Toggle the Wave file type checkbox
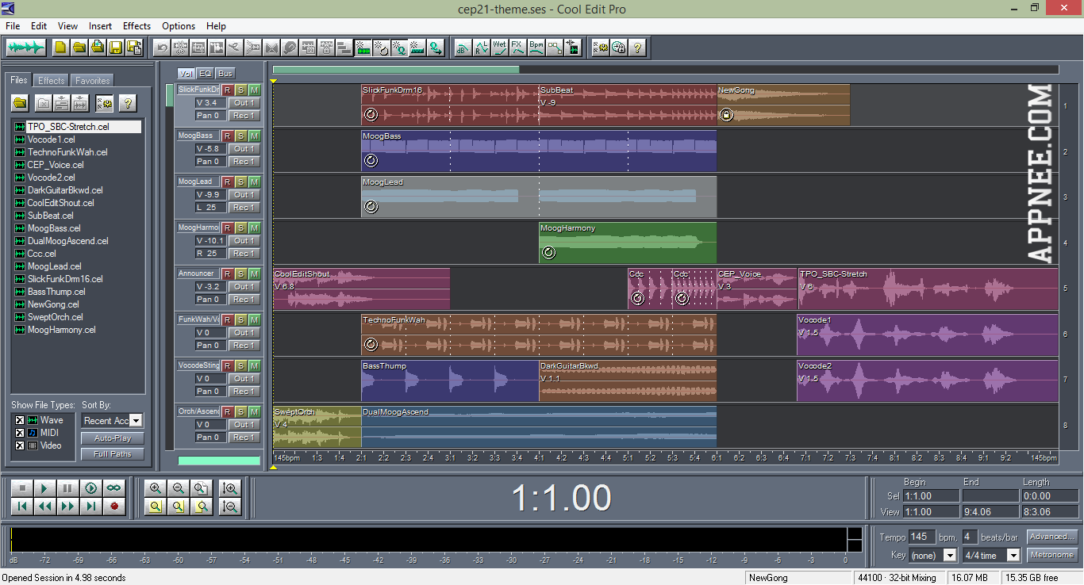Screen dimensions: 1084x585 [x=20, y=420]
